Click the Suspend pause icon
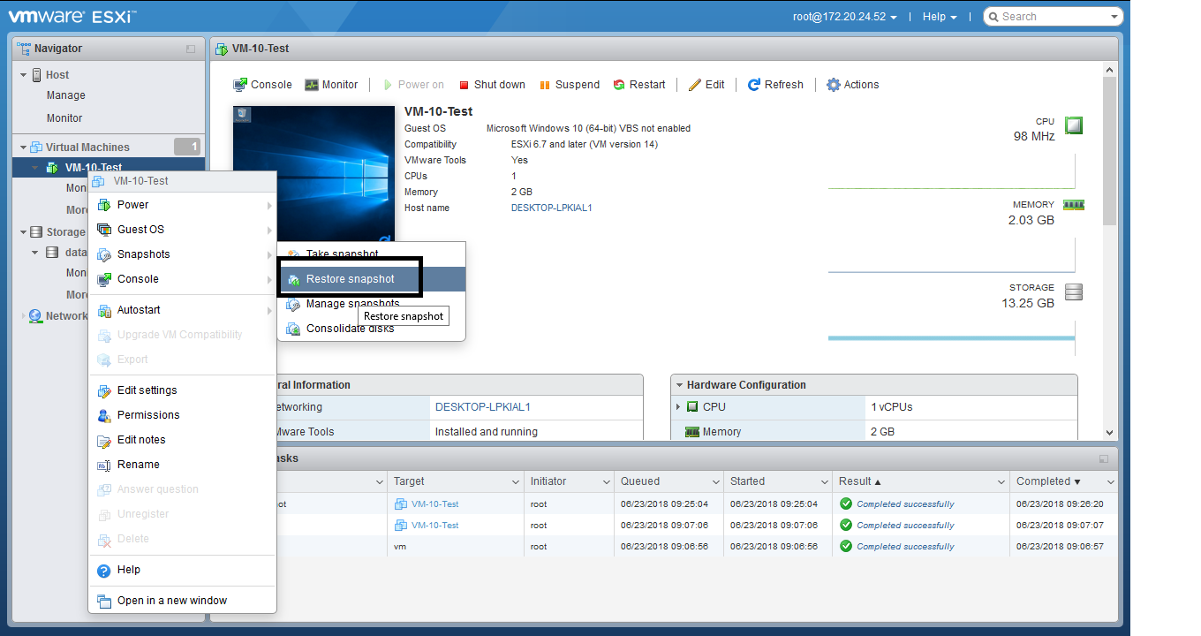The height and width of the screenshot is (636, 1201). (x=545, y=85)
